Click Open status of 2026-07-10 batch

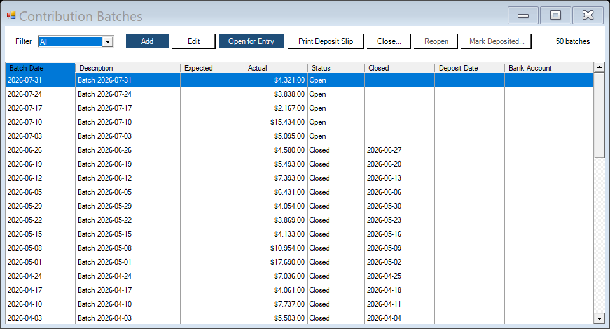coord(336,122)
